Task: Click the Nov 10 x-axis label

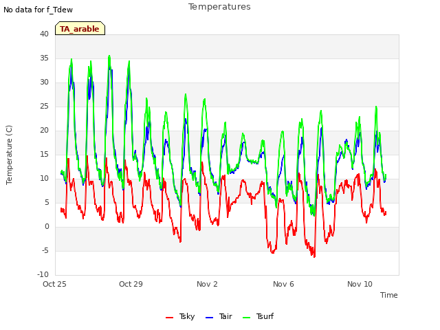Action: pyautogui.click(x=360, y=284)
